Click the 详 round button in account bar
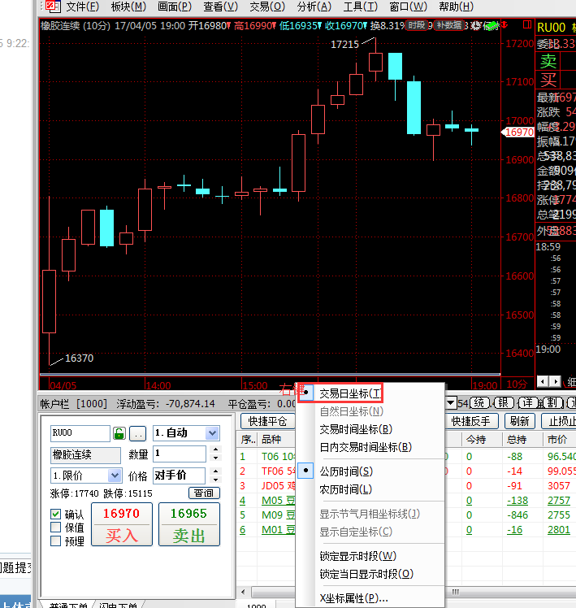 click(x=527, y=403)
